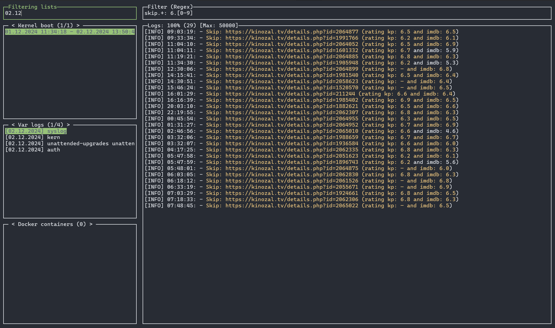Click the Docker containers (0) panel title

pos(52,224)
